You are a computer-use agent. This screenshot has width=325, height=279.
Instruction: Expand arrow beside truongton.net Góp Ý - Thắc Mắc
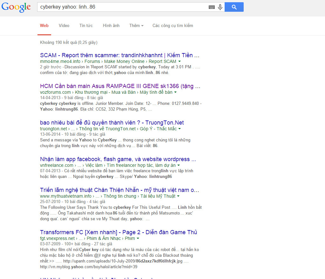point(179,129)
